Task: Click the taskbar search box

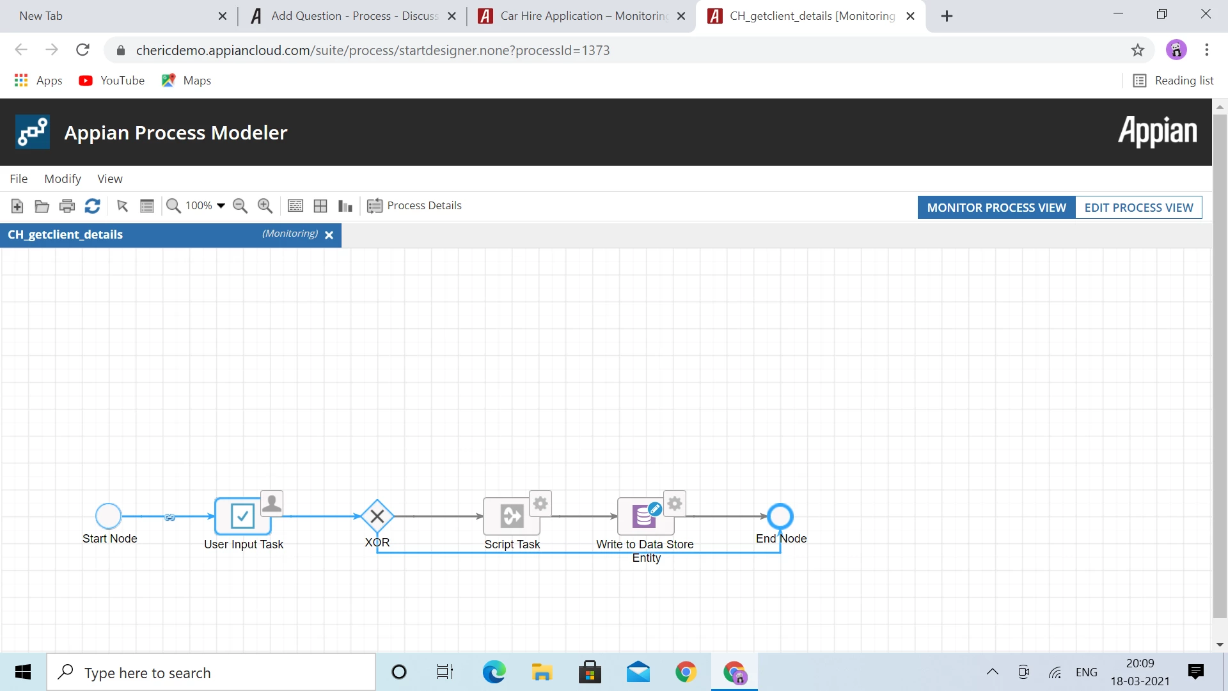Action: click(211, 672)
